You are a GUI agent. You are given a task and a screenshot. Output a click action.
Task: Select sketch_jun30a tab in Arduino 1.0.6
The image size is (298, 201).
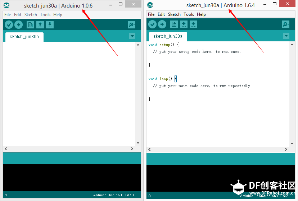(24, 37)
